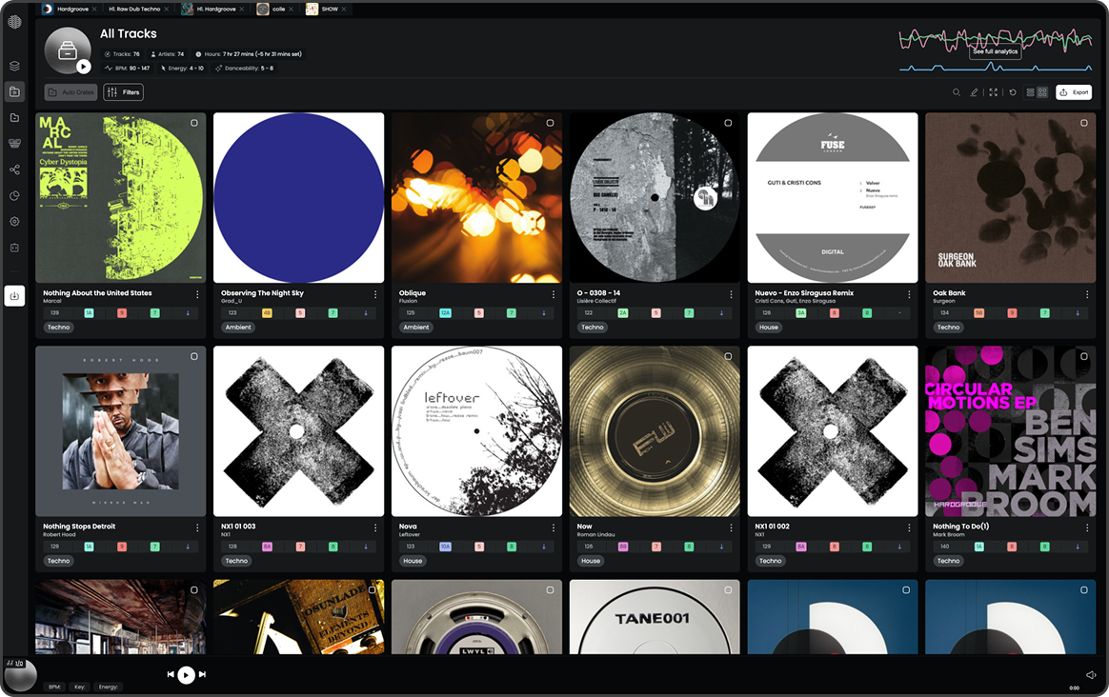Click the fullscreen expand icon in toolbar
The width and height of the screenshot is (1109, 697).
(x=994, y=92)
